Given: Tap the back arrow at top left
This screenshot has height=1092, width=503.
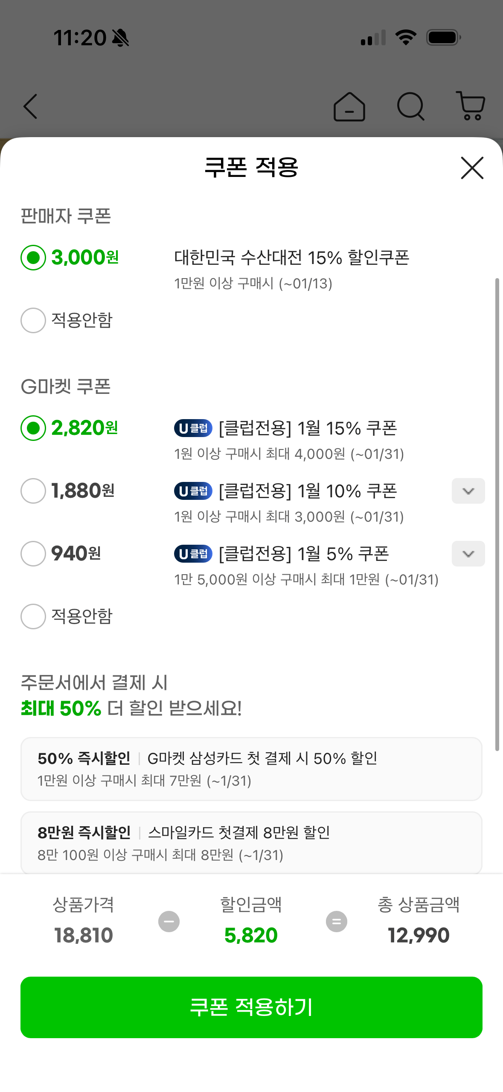Looking at the screenshot, I should (30, 107).
